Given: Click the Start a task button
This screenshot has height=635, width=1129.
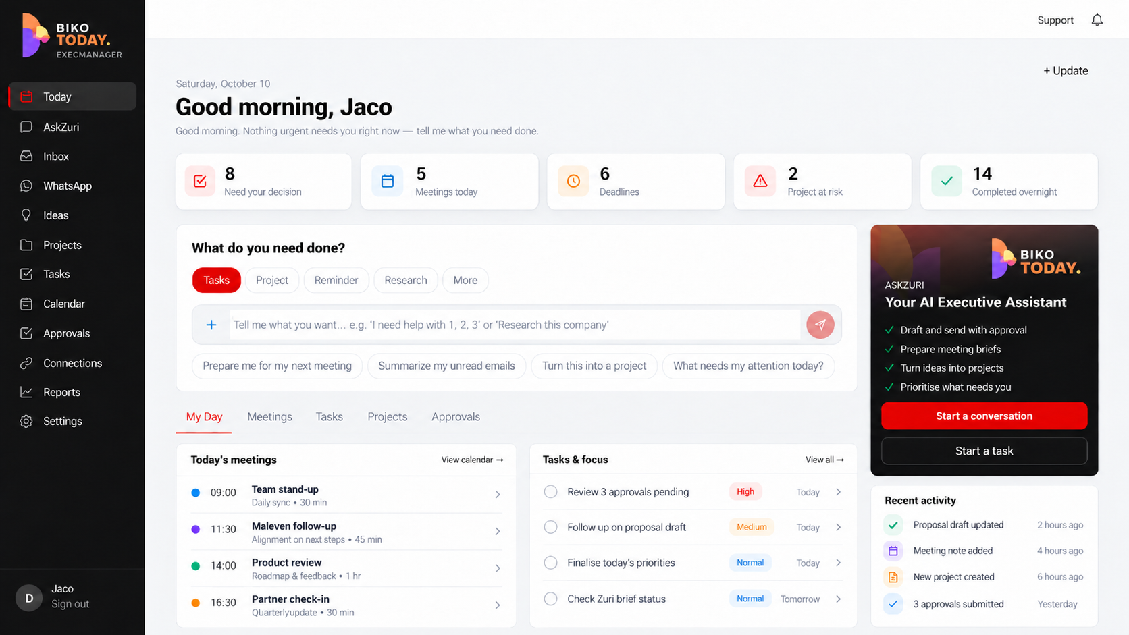Looking at the screenshot, I should pyautogui.click(x=984, y=451).
